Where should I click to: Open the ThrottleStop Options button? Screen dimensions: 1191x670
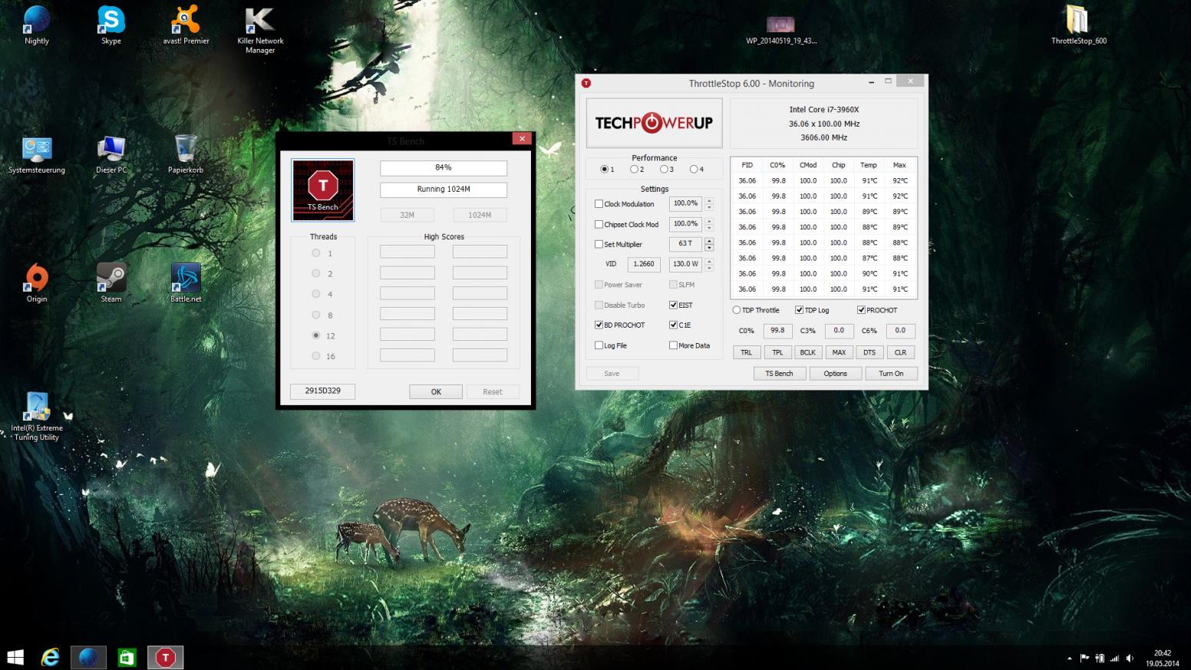click(835, 374)
